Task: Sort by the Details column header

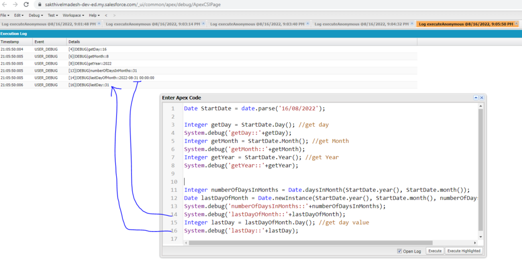Action: [242, 42]
